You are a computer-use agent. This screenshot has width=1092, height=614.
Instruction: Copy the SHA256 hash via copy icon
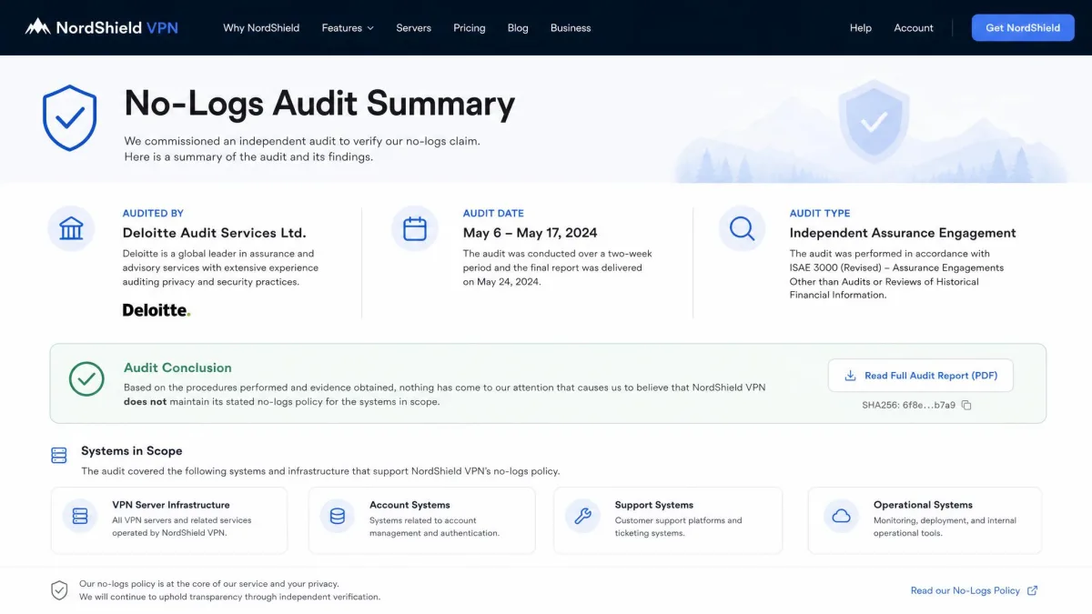tap(966, 406)
